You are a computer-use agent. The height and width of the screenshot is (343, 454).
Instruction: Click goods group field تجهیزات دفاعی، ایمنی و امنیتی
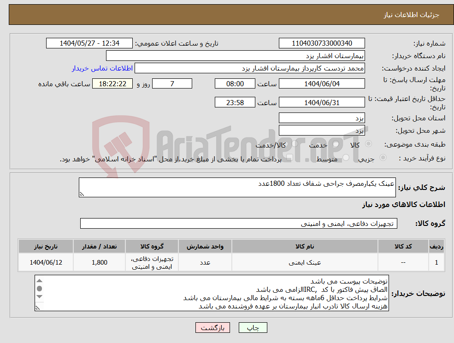239,223
